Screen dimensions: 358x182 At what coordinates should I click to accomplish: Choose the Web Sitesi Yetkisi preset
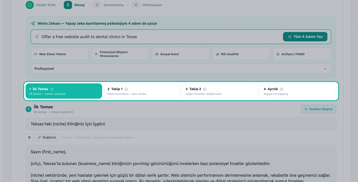click(60, 54)
